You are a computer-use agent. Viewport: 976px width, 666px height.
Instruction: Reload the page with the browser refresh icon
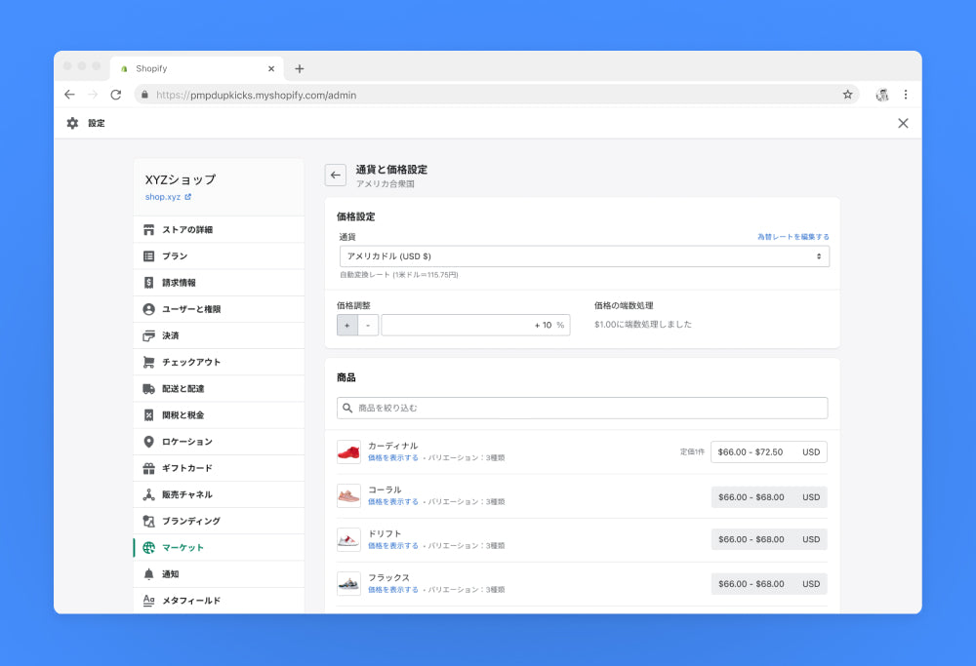pos(115,95)
